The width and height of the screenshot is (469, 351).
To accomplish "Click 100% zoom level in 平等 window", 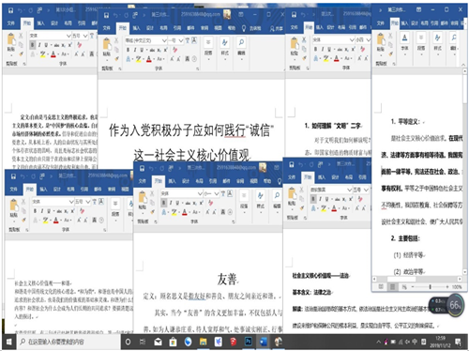I will click(457, 286).
